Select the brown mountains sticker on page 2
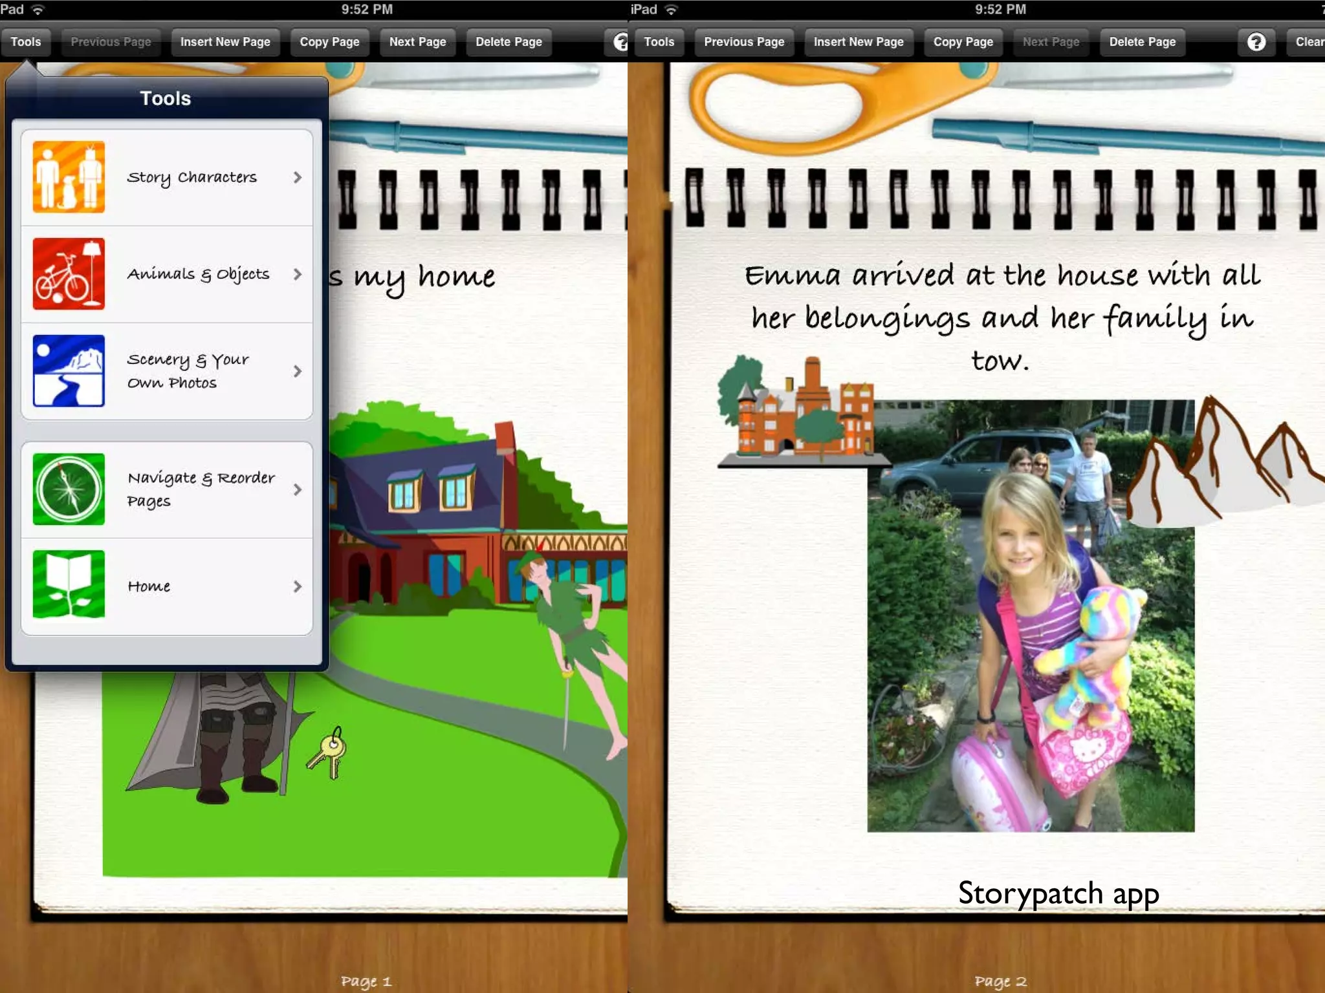Viewport: 1325px width, 993px height. pyautogui.click(x=1226, y=462)
